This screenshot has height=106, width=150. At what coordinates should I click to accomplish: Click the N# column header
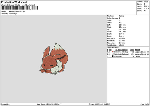click(x=110, y=50)
